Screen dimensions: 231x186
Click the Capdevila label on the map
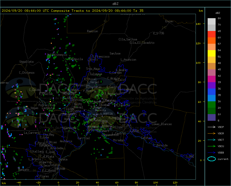[76, 59]
